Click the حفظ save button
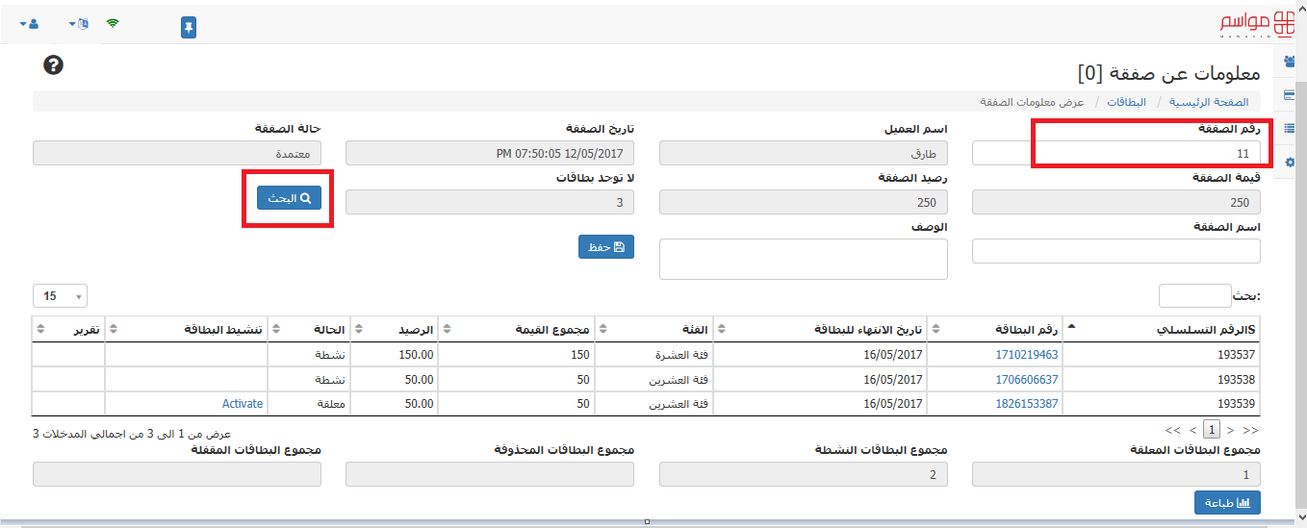 (606, 246)
